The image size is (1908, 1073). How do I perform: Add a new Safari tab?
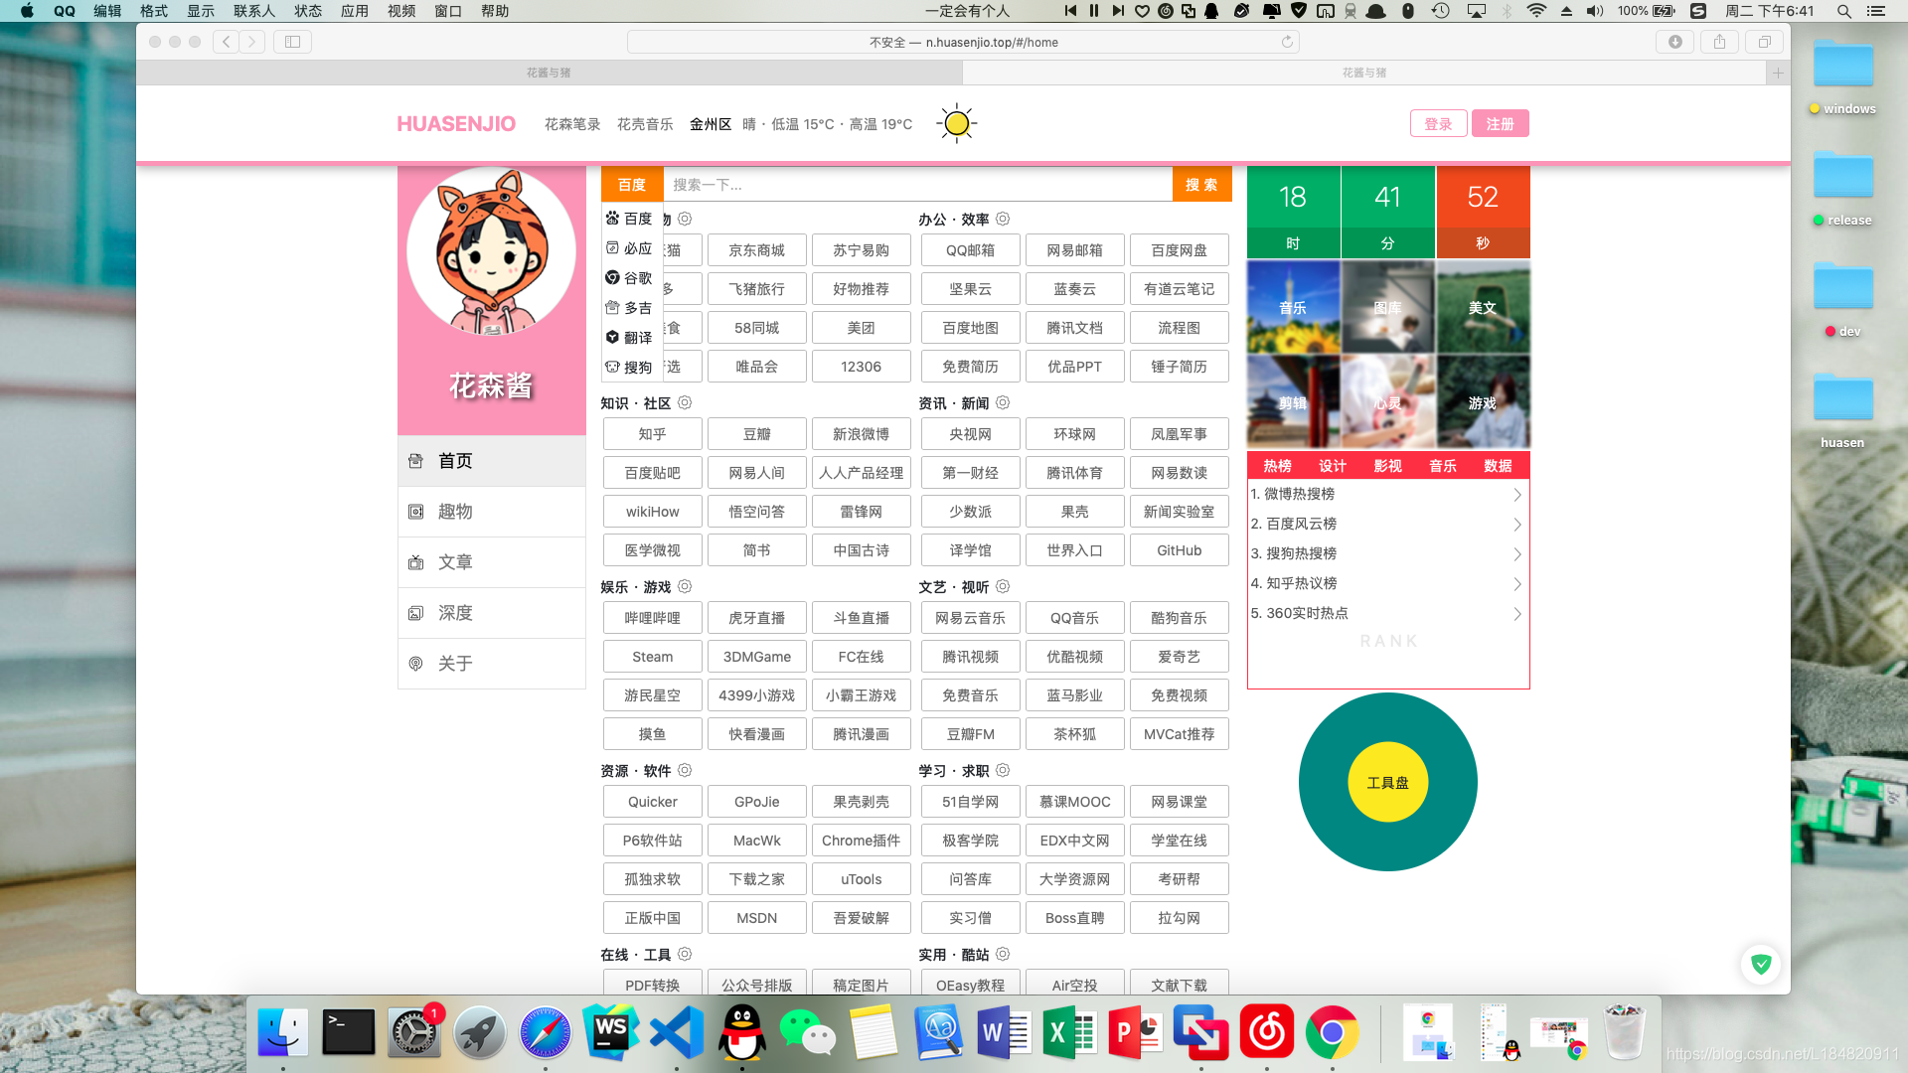click(x=1778, y=73)
